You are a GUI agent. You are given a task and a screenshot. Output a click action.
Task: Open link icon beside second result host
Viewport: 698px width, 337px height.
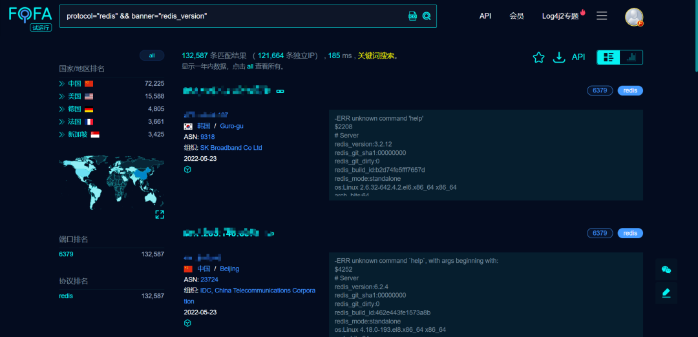[270, 233]
